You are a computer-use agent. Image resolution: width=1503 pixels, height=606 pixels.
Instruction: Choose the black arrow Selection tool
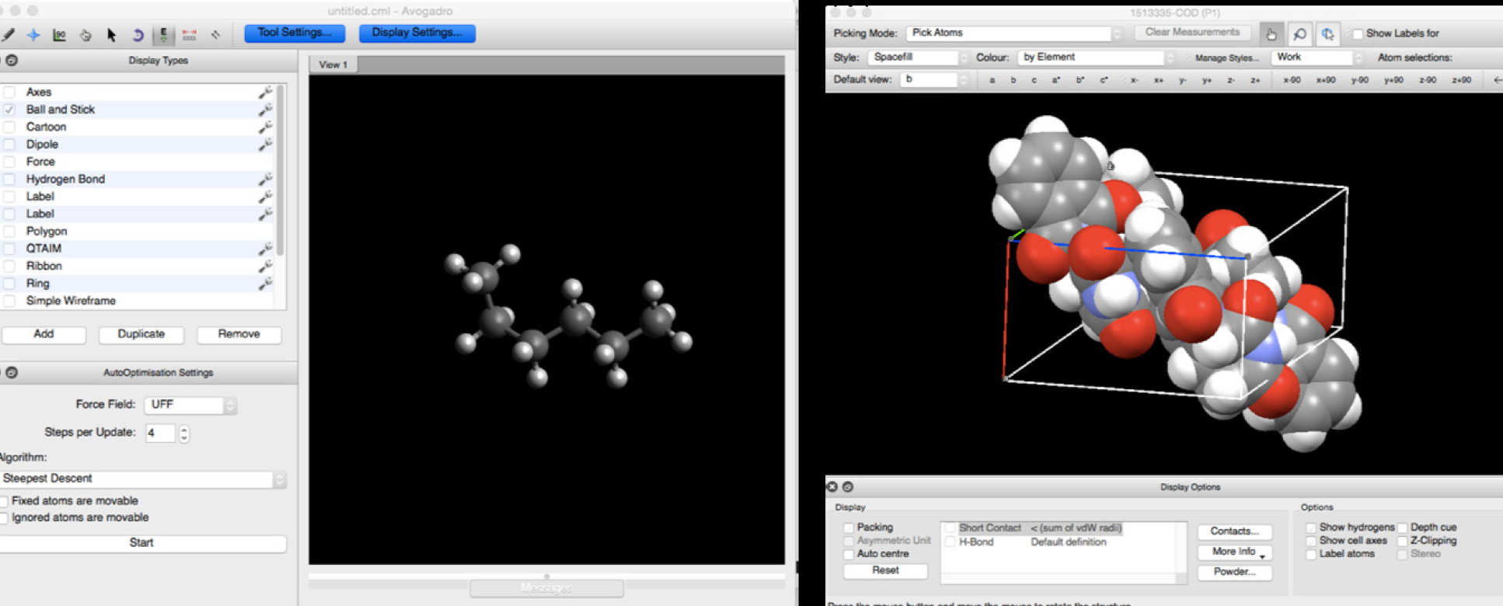pos(111,35)
